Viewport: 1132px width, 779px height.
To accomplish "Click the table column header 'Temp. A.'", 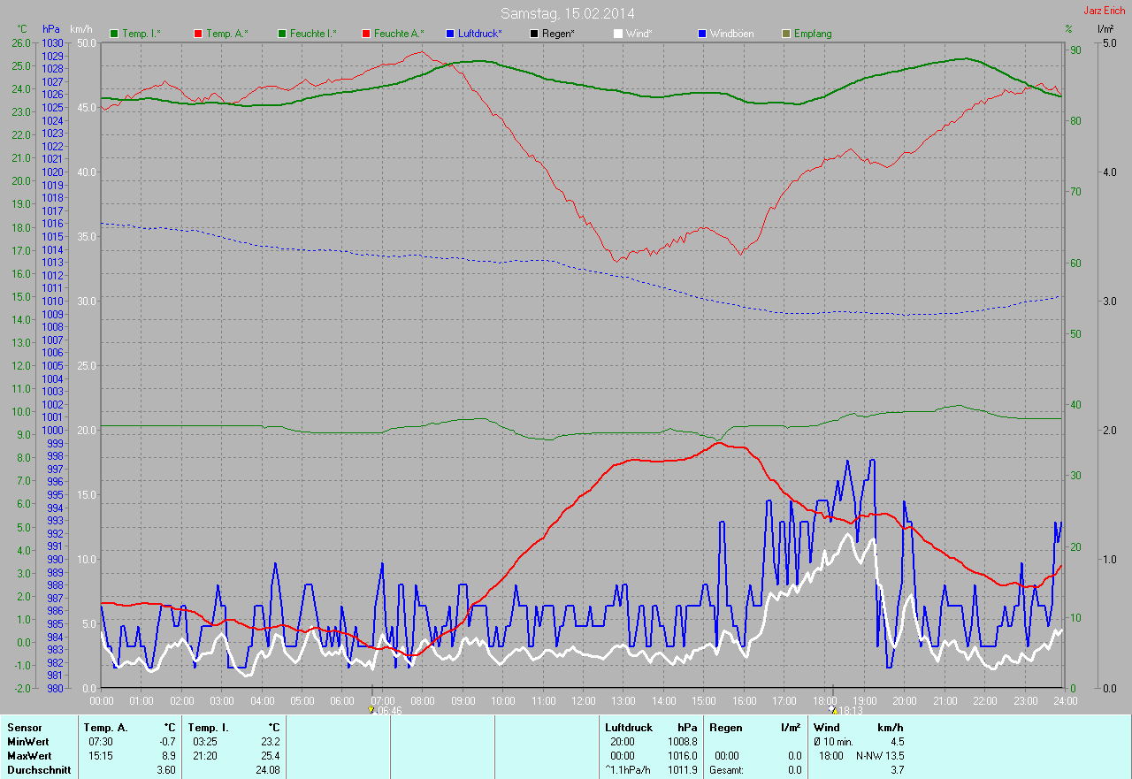I will [106, 728].
